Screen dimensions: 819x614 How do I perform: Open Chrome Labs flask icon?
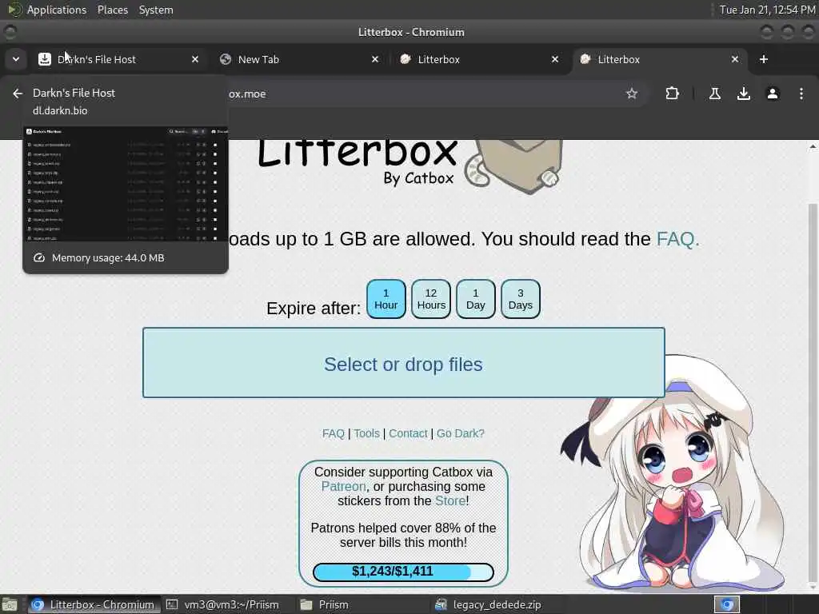[715, 94]
